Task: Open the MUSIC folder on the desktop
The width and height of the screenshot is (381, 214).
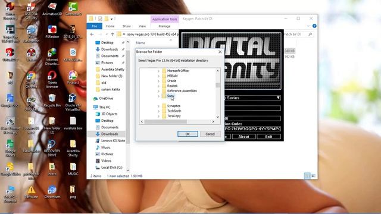Action: point(73,169)
